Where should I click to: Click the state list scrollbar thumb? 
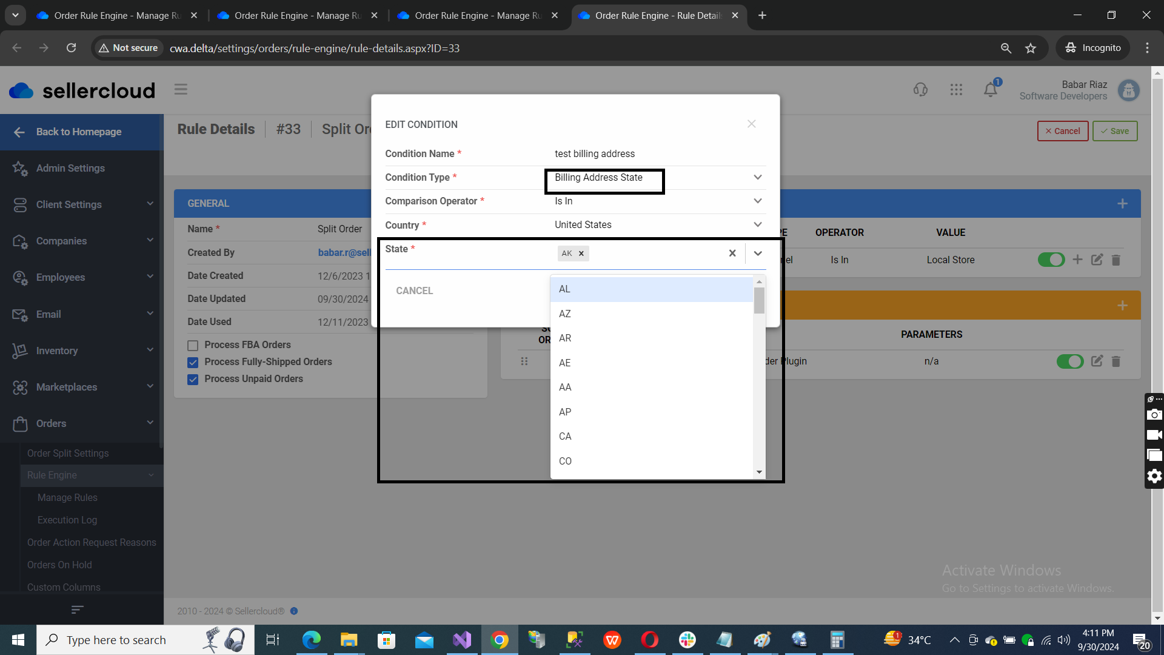tap(759, 300)
